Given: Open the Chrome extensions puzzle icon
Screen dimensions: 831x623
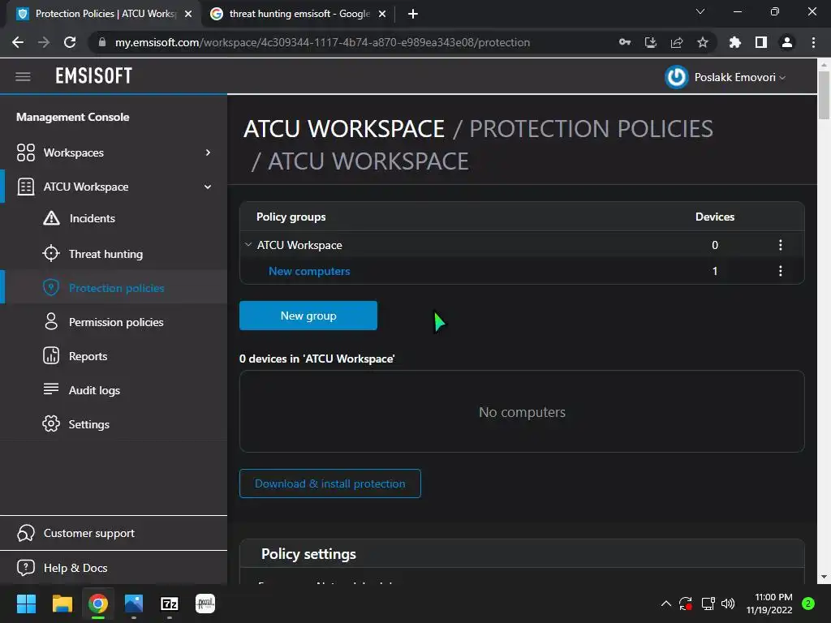Looking at the screenshot, I should tap(735, 42).
